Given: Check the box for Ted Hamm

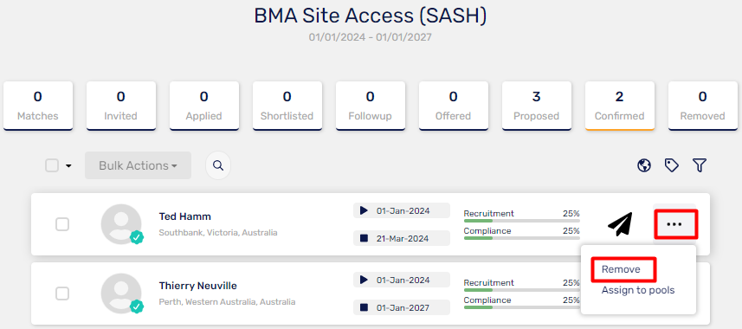Looking at the screenshot, I should coord(62,224).
